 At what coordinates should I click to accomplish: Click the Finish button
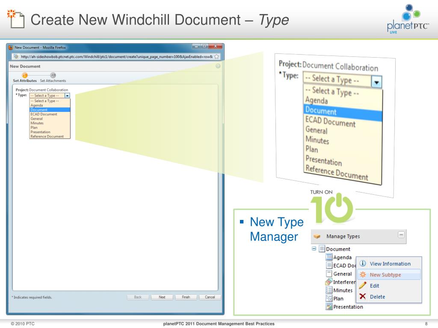186,297
